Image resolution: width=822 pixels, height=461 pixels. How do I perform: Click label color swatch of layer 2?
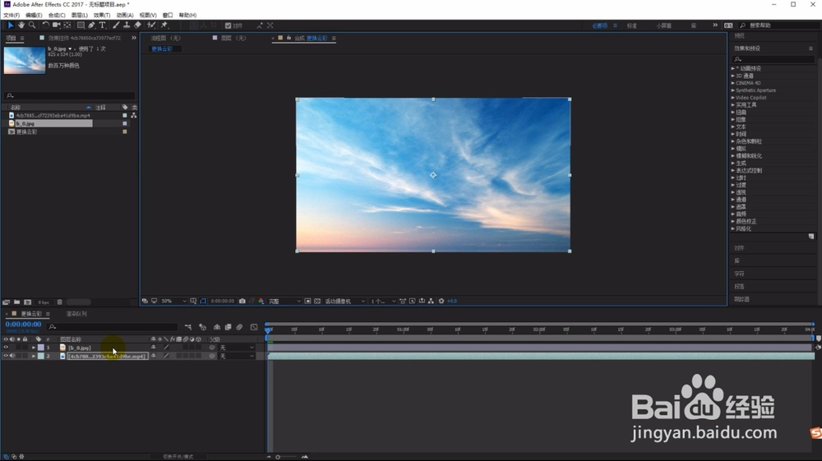(41, 356)
